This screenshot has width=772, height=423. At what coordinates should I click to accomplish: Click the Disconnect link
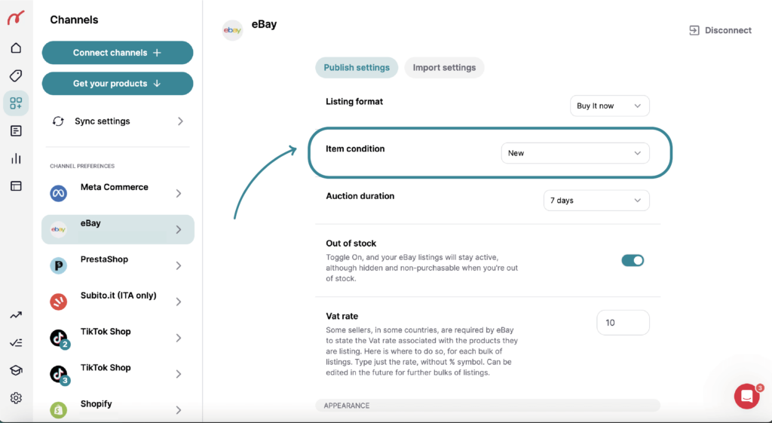[x=720, y=31]
